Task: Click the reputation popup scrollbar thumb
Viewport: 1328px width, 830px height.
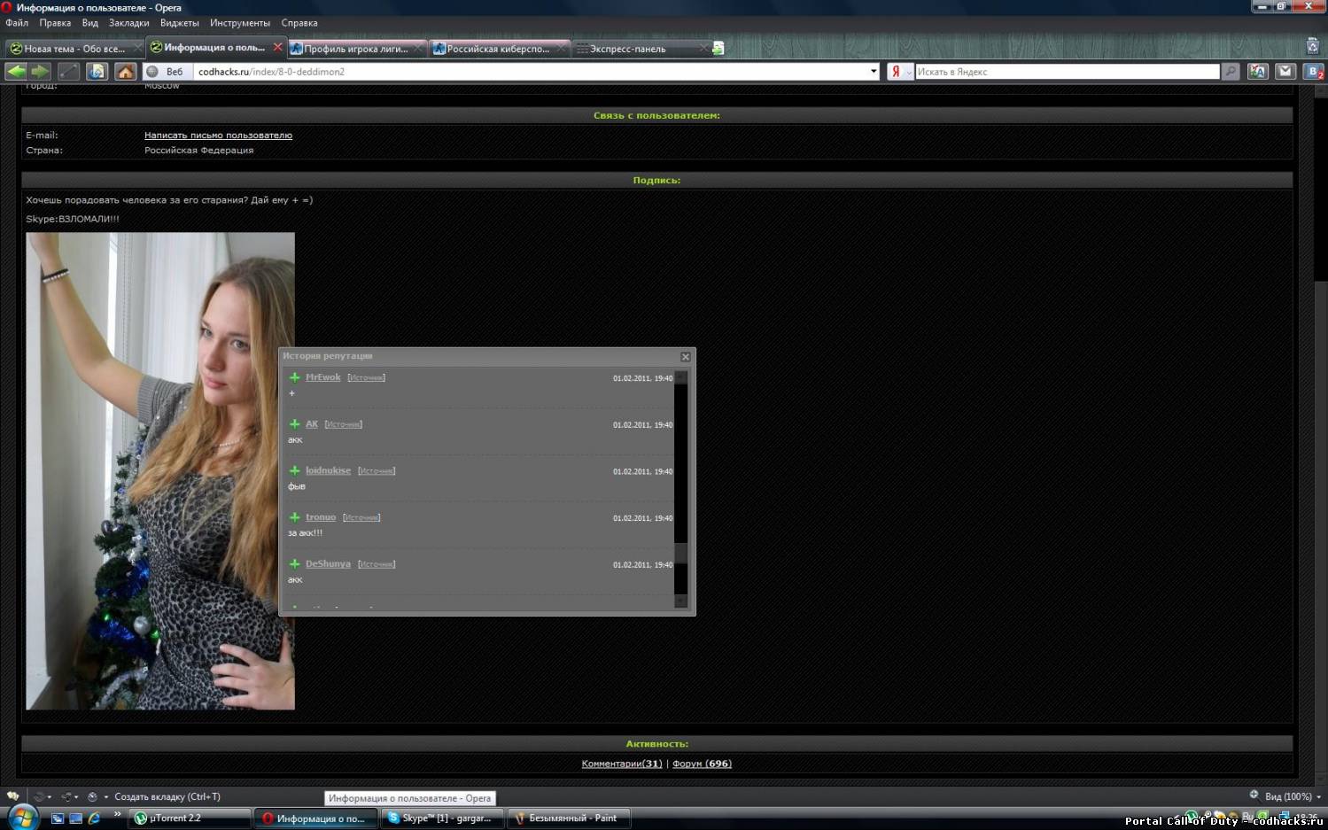Action: click(x=681, y=552)
